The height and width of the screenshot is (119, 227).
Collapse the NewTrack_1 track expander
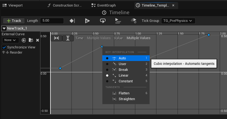click(x=4, y=28)
